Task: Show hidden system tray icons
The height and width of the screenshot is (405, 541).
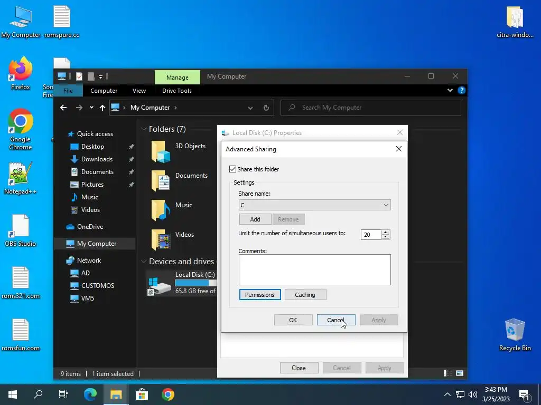Action: point(447,394)
